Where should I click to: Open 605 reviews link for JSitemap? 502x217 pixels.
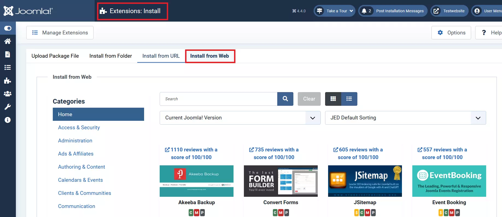point(358,154)
